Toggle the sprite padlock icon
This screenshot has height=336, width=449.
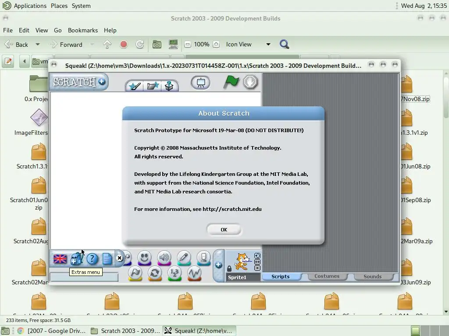coord(229,268)
